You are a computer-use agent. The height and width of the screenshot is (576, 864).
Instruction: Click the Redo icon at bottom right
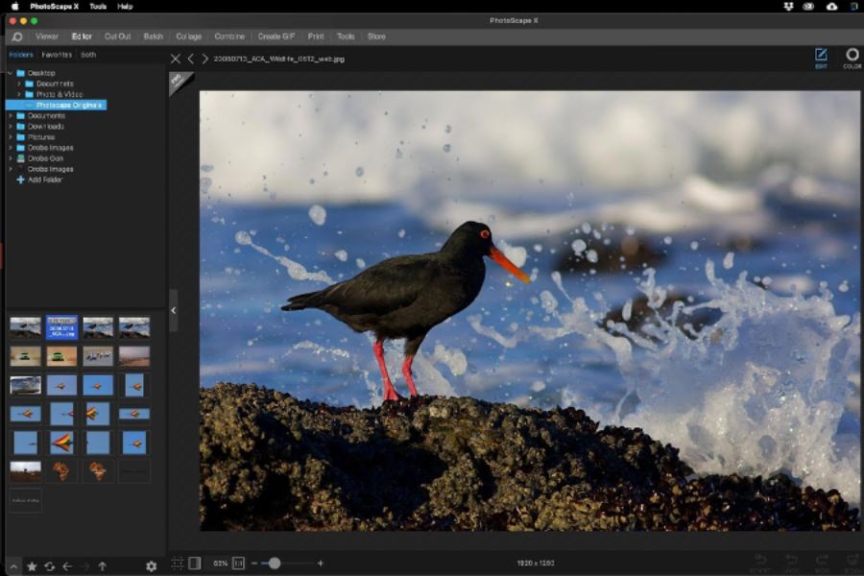coord(822,563)
